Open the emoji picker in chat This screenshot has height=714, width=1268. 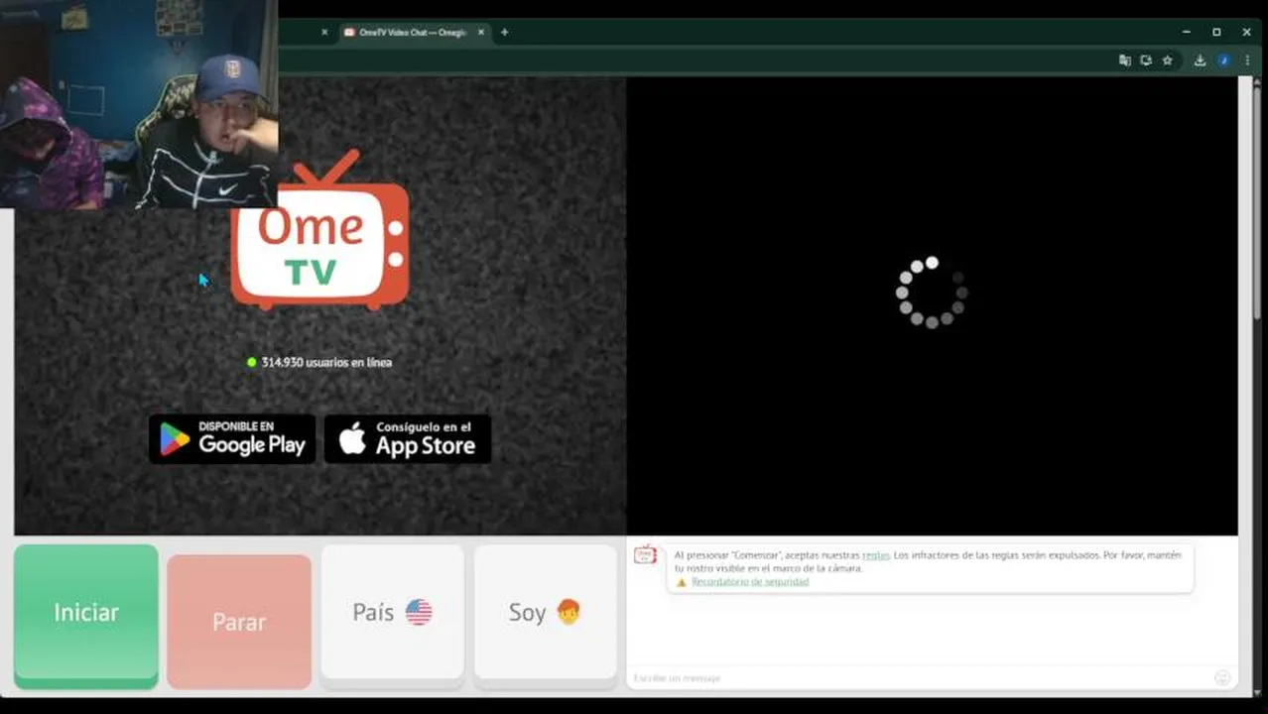click(x=1222, y=678)
